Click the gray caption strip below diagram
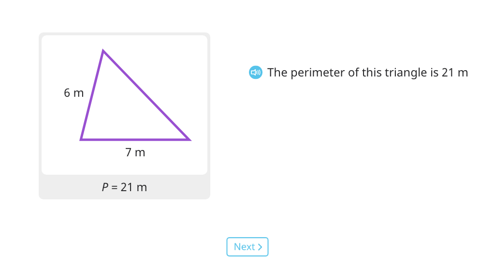This screenshot has width=495, height=271. click(124, 187)
